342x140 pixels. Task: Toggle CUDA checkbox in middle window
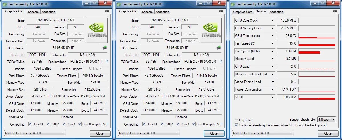[x=162, y=124]
